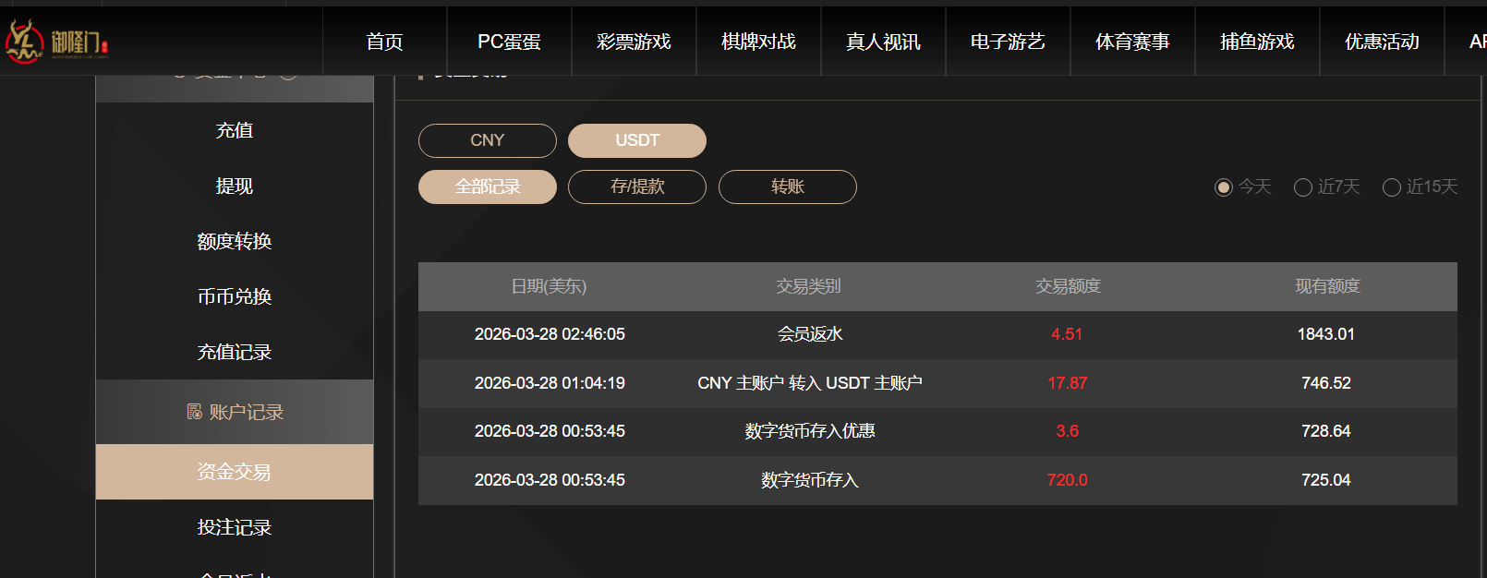Open the 优惠活动 promotions page
The width and height of the screenshot is (1487, 578).
click(1381, 41)
